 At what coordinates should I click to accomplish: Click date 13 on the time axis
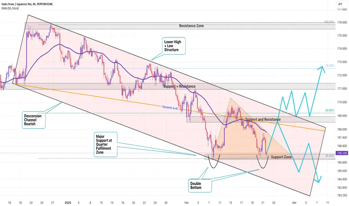pos(231,203)
